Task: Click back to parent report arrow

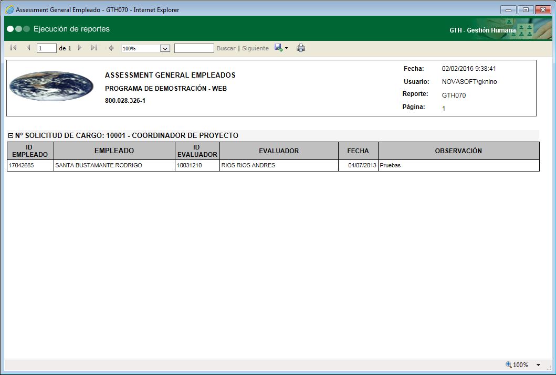Action: pyautogui.click(x=111, y=48)
